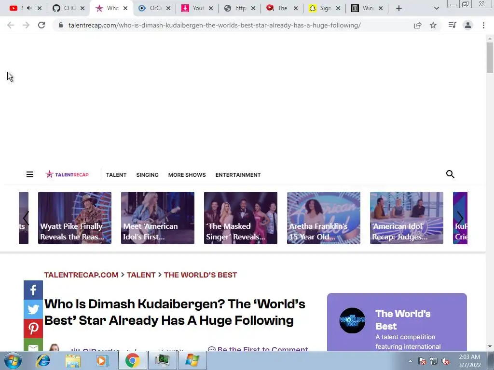Click the network icon in system tray
Image resolution: width=494 pixels, height=370 pixels.
(x=434, y=361)
